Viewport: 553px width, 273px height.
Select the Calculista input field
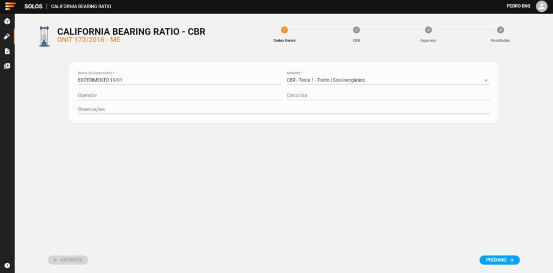(x=387, y=95)
